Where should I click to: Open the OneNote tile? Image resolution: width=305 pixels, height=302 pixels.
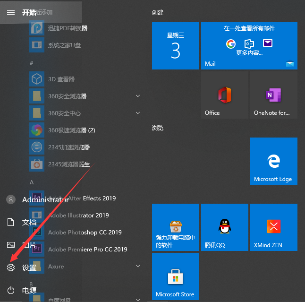tap(274, 95)
